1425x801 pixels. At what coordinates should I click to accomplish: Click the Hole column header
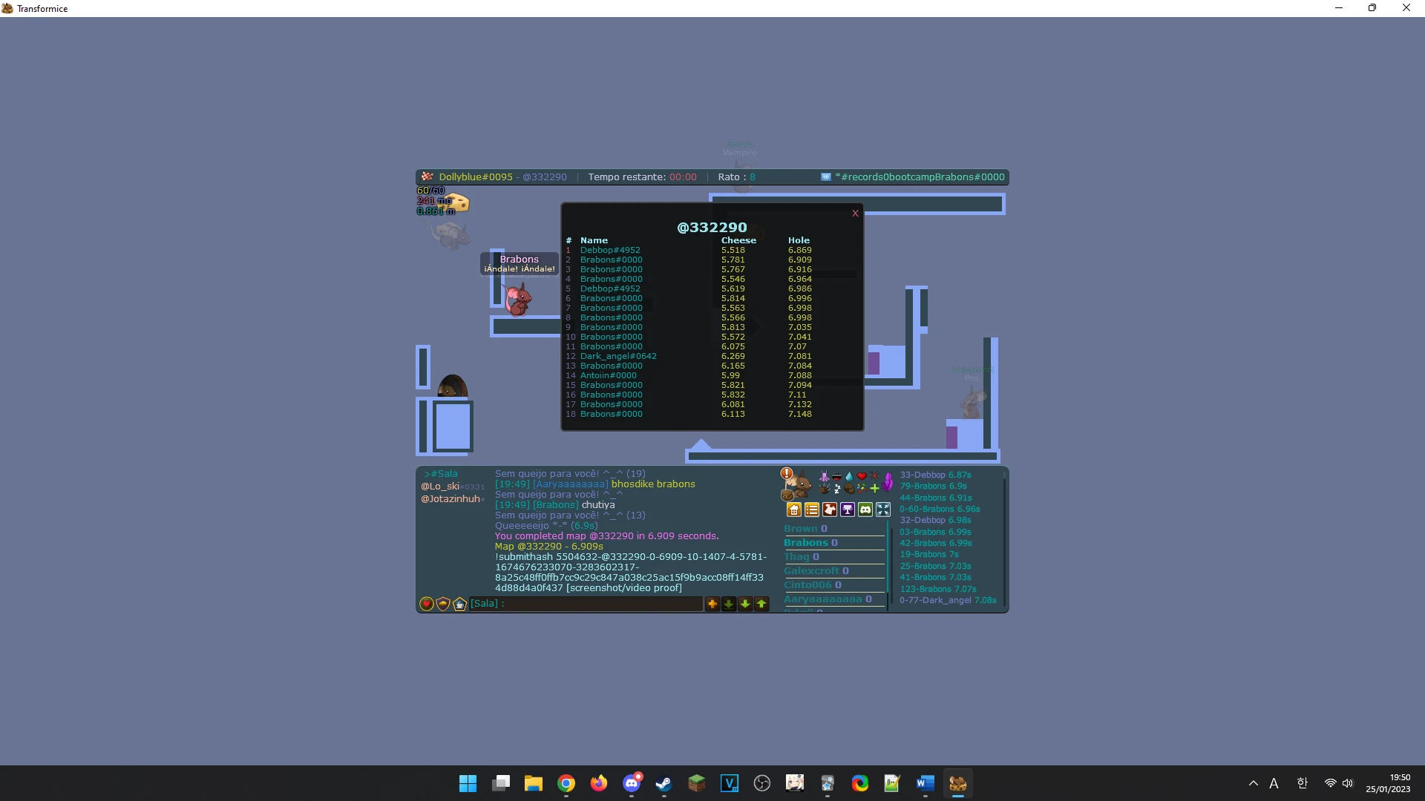(x=799, y=241)
